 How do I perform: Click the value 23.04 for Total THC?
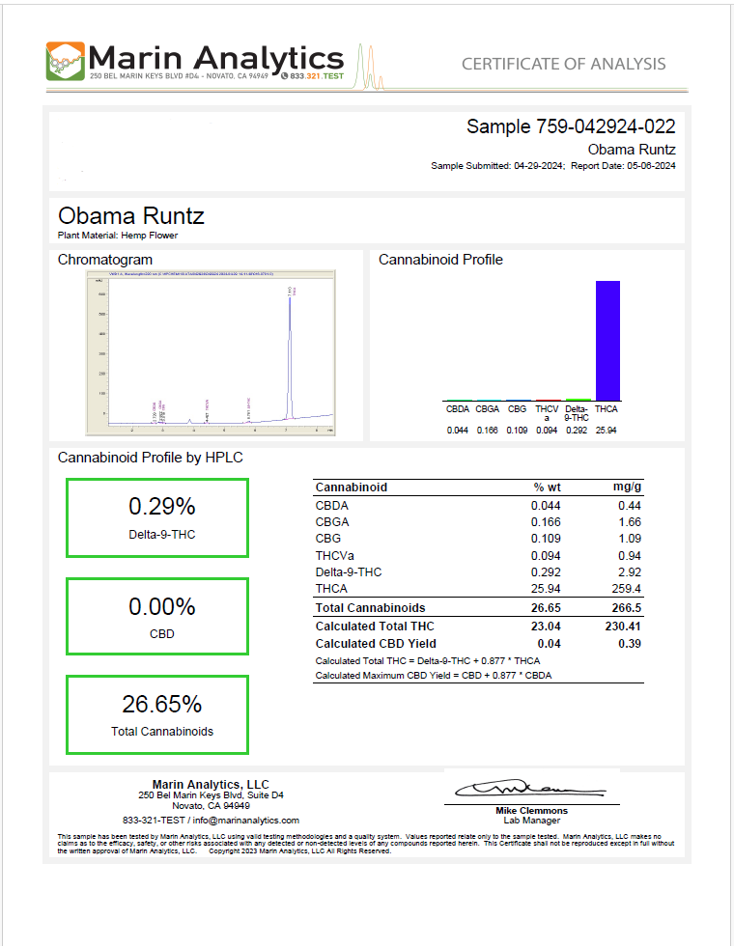coord(546,627)
